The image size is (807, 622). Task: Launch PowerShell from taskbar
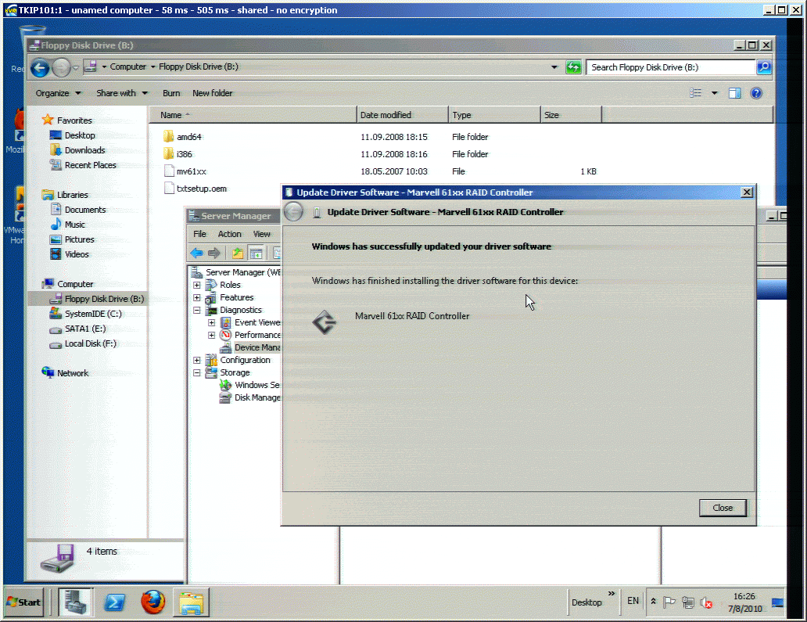point(114,602)
